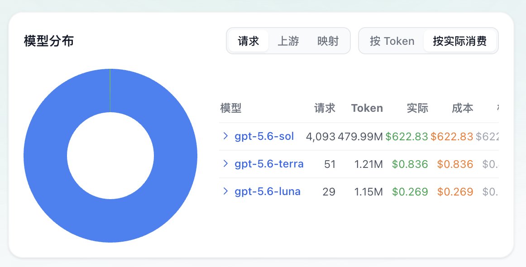The width and height of the screenshot is (526, 267).
Task: Open the gpt-5.6-luna model link
Action: coord(268,191)
